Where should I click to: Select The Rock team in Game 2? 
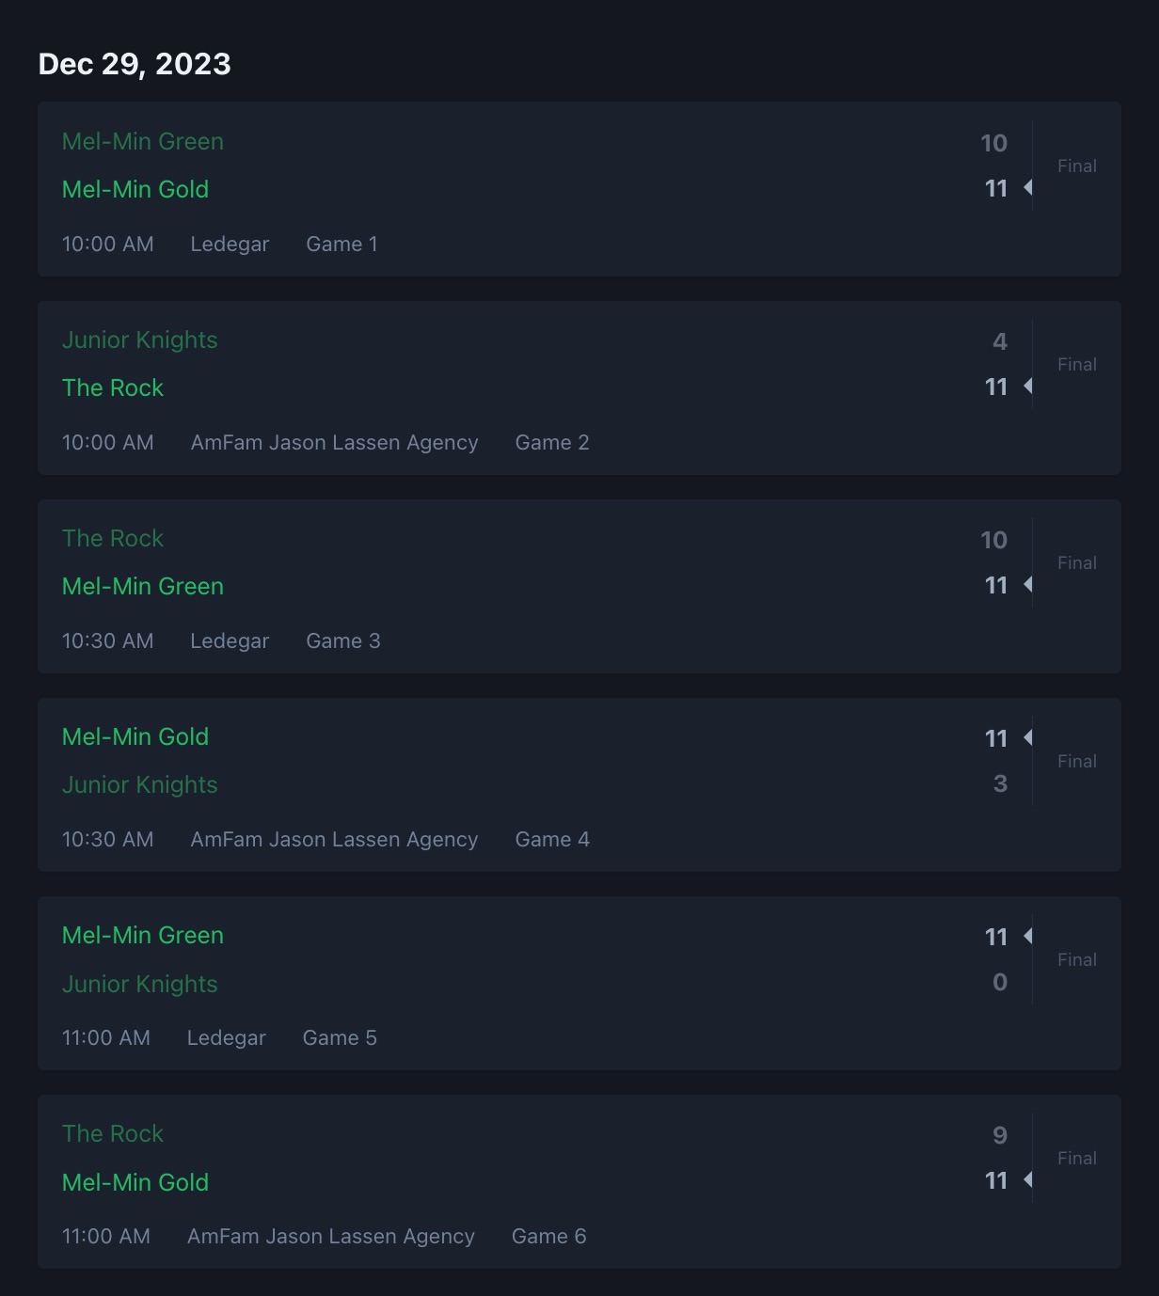(113, 387)
